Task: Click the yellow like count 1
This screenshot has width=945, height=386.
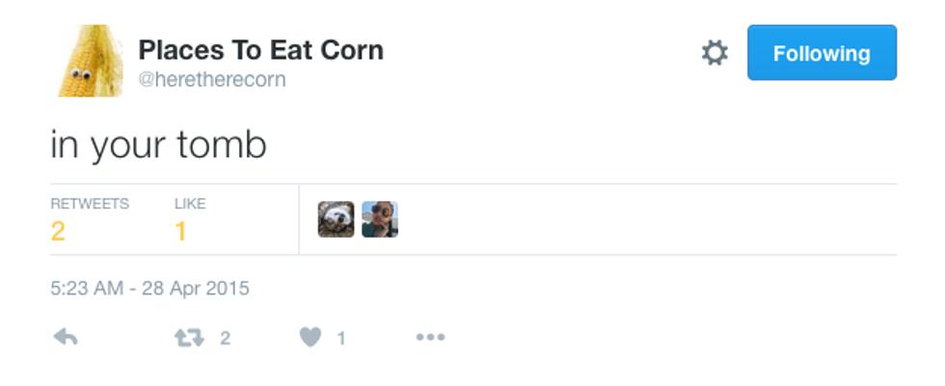Action: pyautogui.click(x=180, y=231)
